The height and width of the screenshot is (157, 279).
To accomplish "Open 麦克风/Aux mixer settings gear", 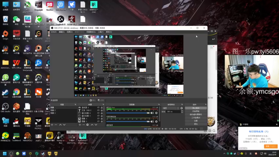I will coord(156,113).
